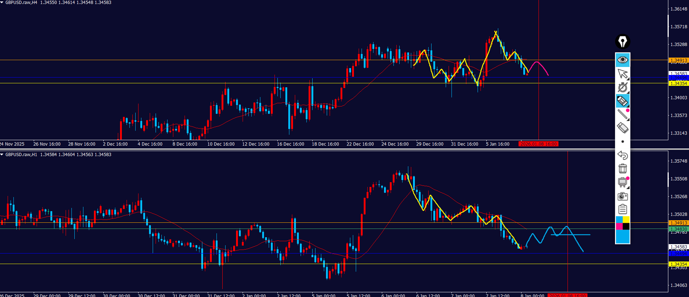Click the pen nib logo button
This screenshot has height=297, width=689.
pyautogui.click(x=622, y=42)
